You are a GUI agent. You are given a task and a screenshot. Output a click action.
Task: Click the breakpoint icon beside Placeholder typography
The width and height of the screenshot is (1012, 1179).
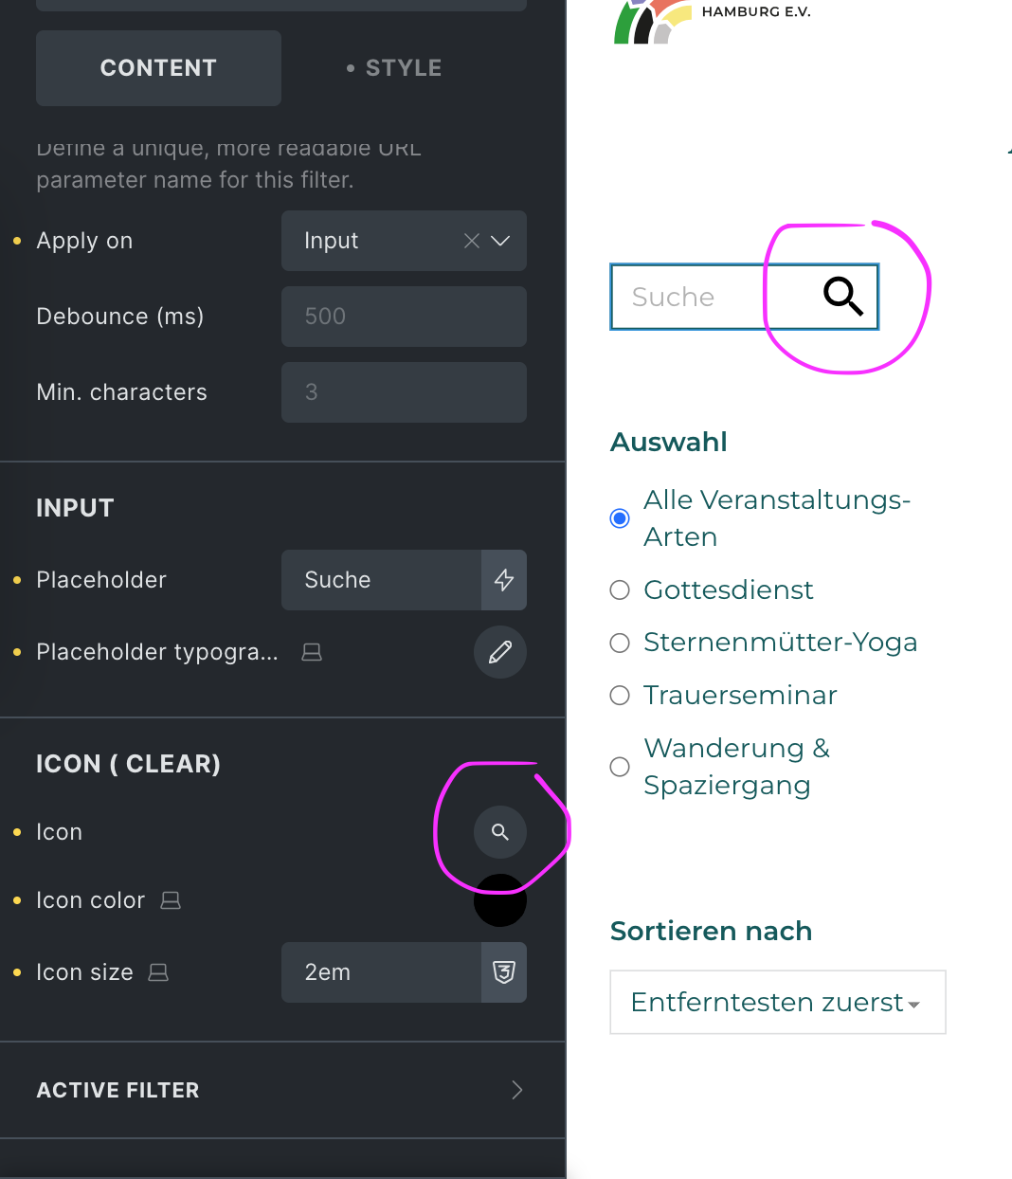(x=312, y=652)
